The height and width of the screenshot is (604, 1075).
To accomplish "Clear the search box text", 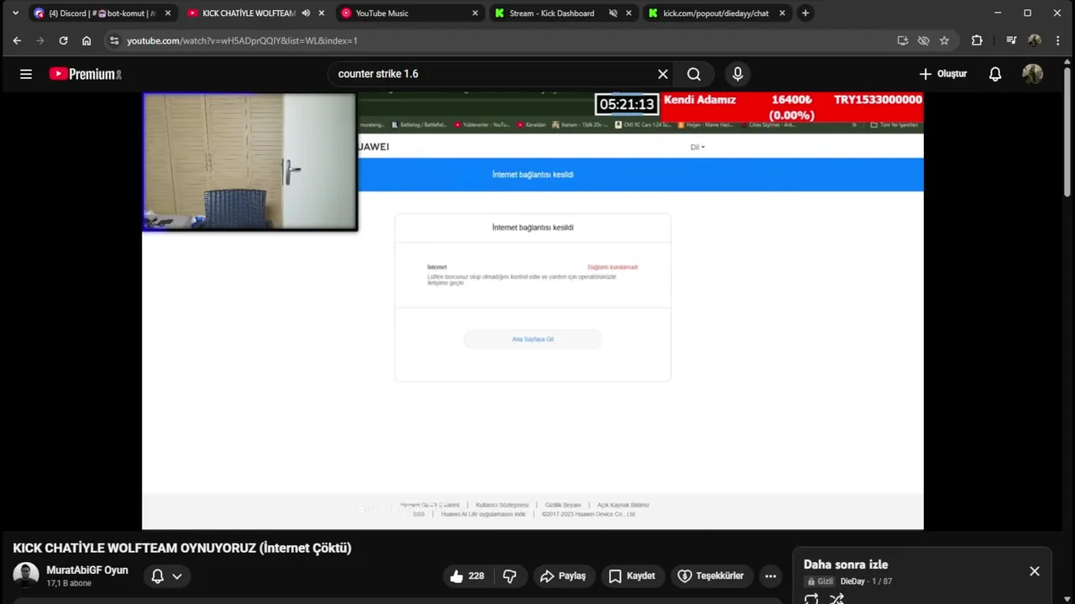I will pyautogui.click(x=663, y=74).
